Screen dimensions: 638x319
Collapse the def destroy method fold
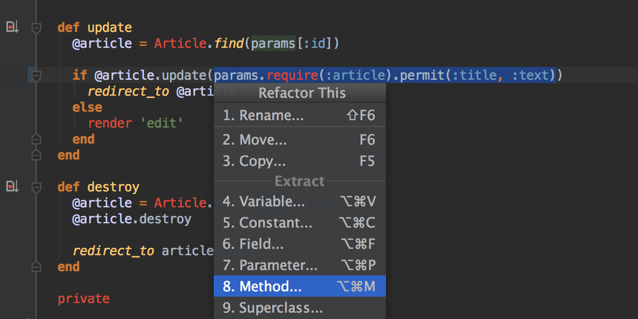point(36,187)
